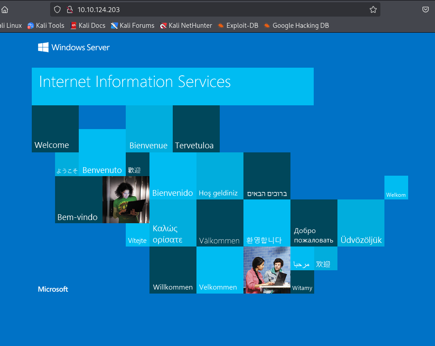Click the Greek Καλώς ορίσατε tile
Image resolution: width=435 pixels, height=346 pixels.
pyautogui.click(x=173, y=223)
